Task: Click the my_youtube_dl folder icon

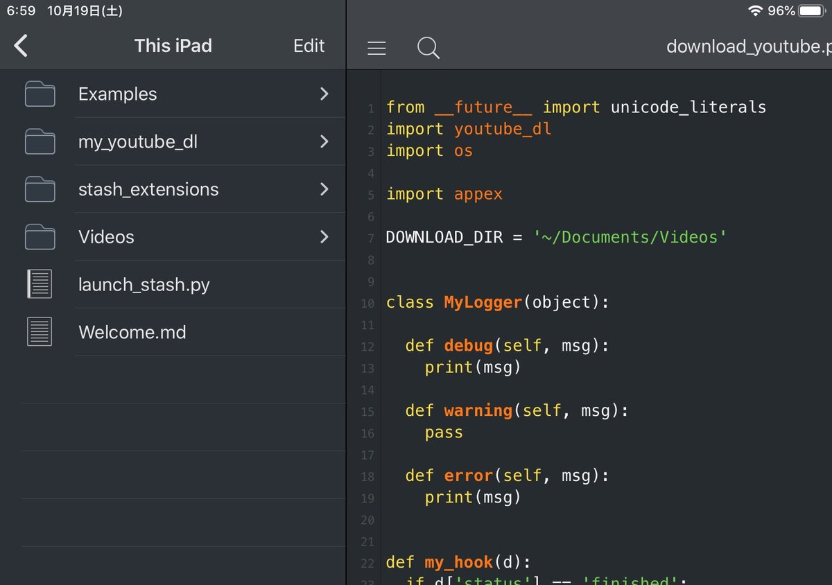Action: (x=40, y=142)
